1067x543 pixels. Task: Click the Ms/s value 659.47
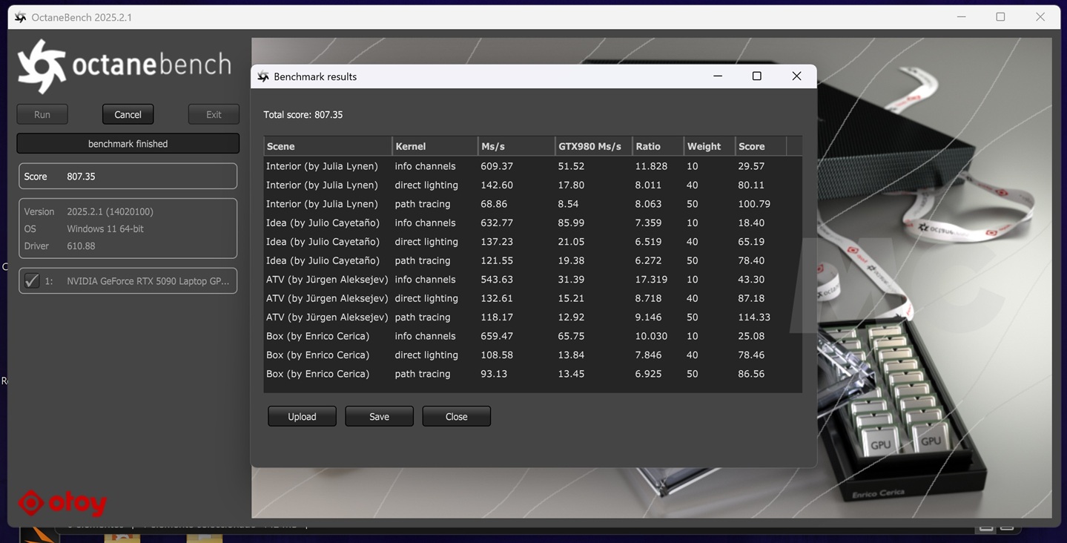[497, 336]
